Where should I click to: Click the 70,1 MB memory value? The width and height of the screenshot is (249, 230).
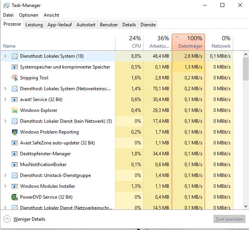[x=161, y=89]
